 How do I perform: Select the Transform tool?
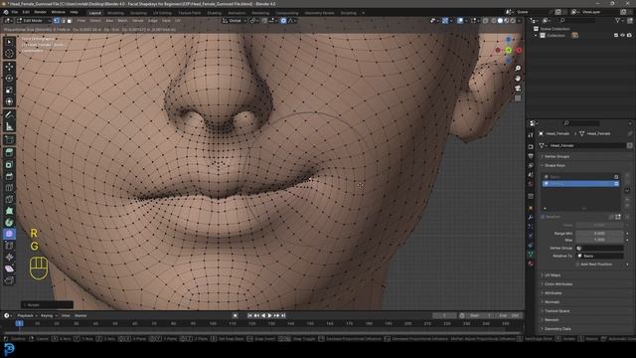coord(9,101)
